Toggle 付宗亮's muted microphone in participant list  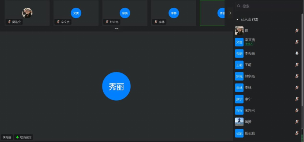[297, 76]
